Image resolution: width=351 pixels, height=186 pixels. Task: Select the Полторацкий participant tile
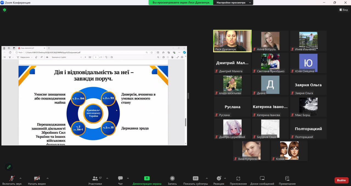pos(308,128)
